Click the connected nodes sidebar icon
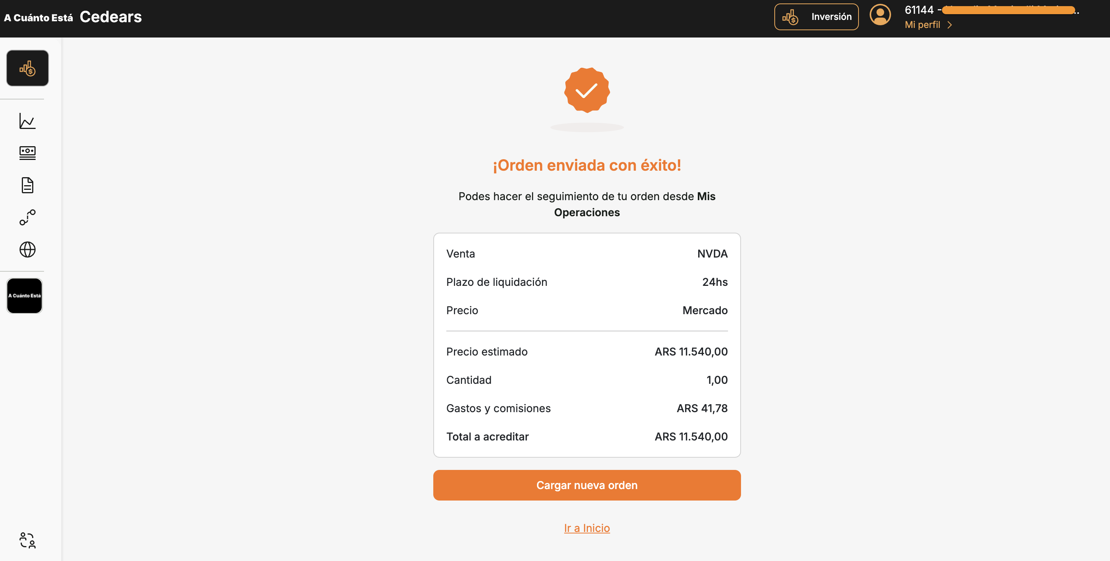 point(27,218)
